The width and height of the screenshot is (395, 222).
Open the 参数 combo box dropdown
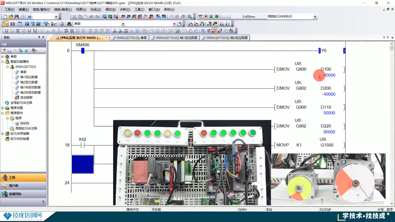click(x=123, y=24)
